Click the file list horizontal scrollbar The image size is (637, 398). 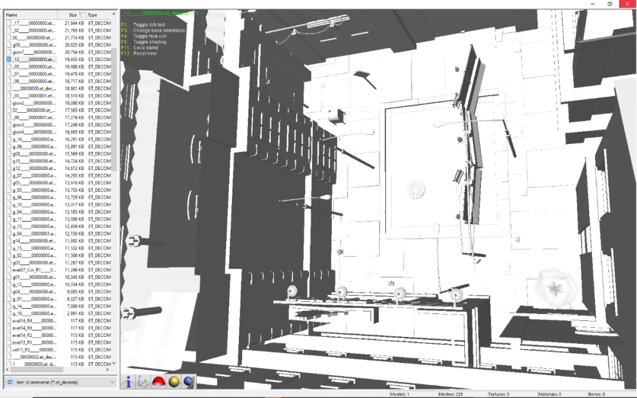[38, 371]
